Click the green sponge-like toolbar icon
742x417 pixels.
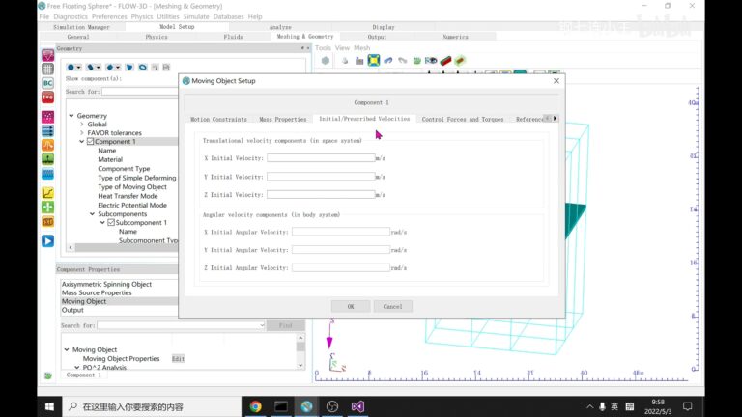417,61
